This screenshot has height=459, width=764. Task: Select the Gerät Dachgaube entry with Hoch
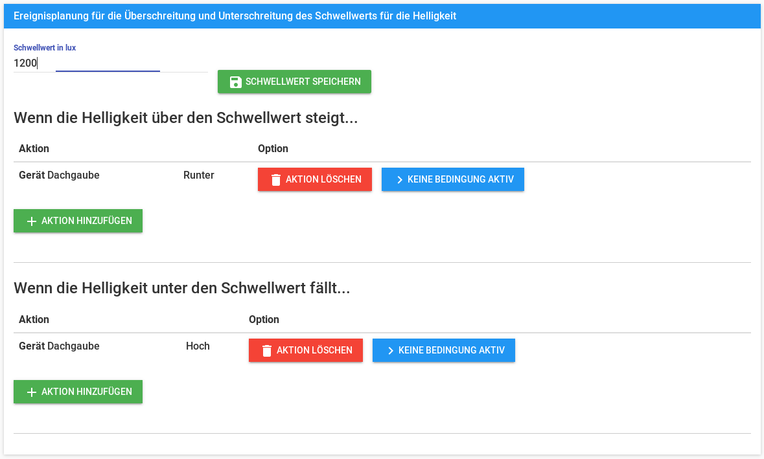60,346
